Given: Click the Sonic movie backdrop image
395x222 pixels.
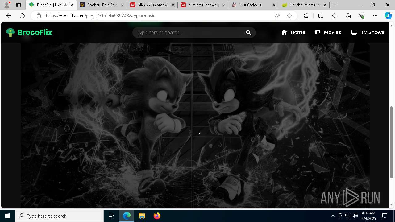Looking at the screenshot, I should coord(195,125).
